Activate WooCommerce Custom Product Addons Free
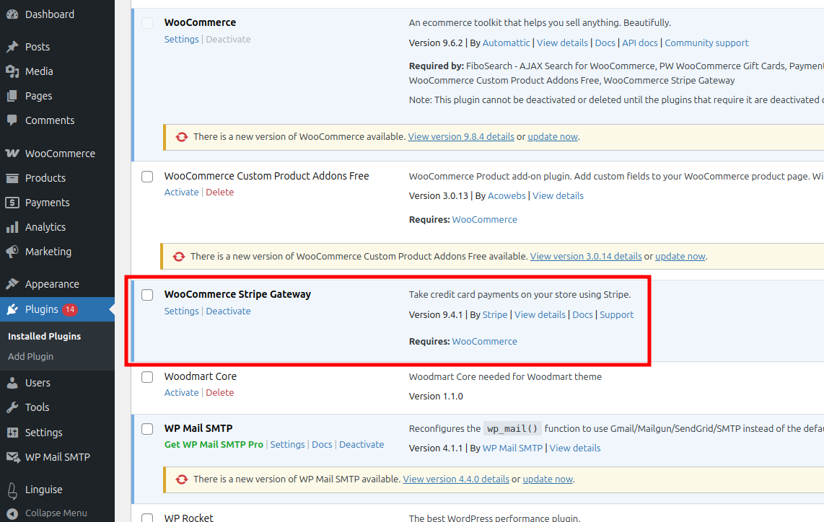This screenshot has height=522, width=824. [x=181, y=193]
